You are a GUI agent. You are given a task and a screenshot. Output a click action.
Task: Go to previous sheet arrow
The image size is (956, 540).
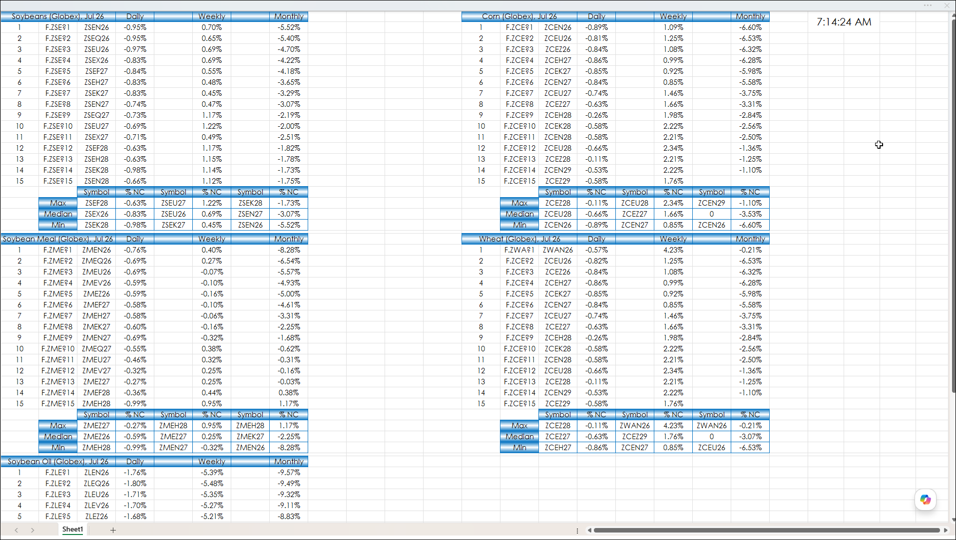click(16, 530)
